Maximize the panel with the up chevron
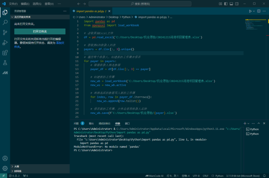Image resolution: width=269 pixels, height=178 pixels. point(259,124)
